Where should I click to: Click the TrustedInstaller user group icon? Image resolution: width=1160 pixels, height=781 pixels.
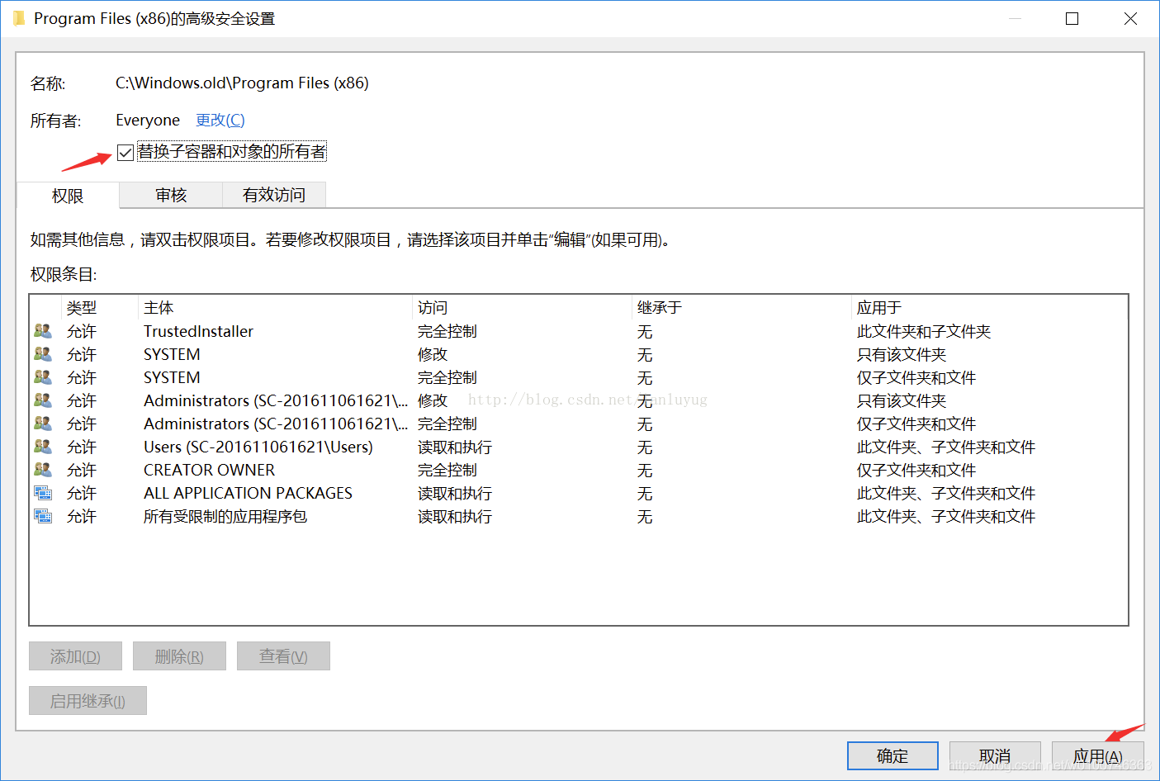43,331
